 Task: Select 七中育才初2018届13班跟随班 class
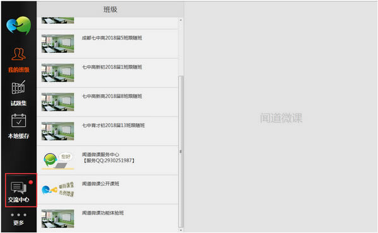[108, 131]
